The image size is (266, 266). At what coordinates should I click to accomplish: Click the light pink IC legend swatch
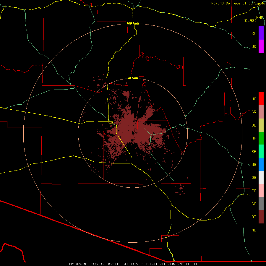coord(261,191)
